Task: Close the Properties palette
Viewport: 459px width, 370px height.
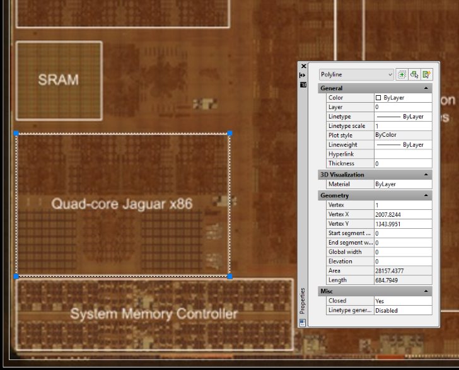Action: pos(303,66)
